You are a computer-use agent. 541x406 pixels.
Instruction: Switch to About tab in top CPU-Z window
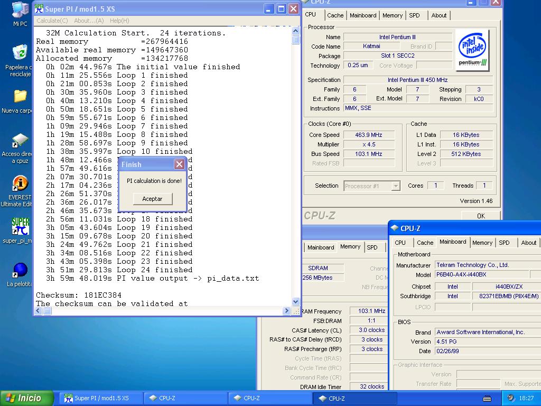(439, 15)
